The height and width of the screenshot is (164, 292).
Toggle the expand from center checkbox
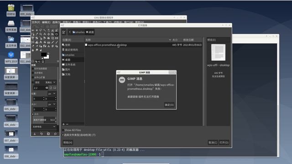[33, 77]
